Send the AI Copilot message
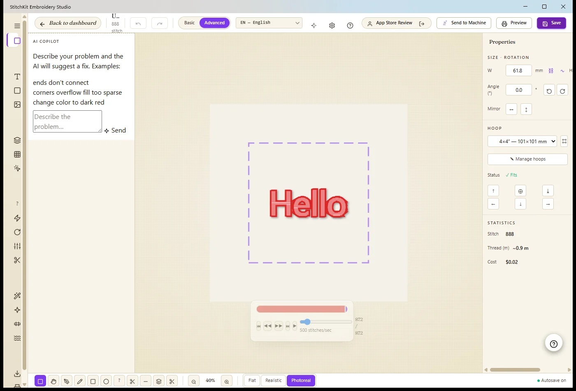Screen dimensions: 576x391 click(x=115, y=130)
